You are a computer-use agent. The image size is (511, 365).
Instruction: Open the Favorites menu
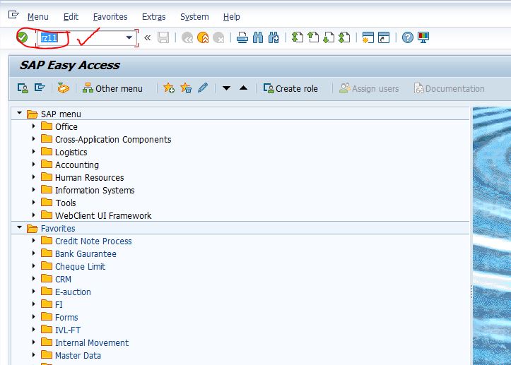tap(110, 17)
